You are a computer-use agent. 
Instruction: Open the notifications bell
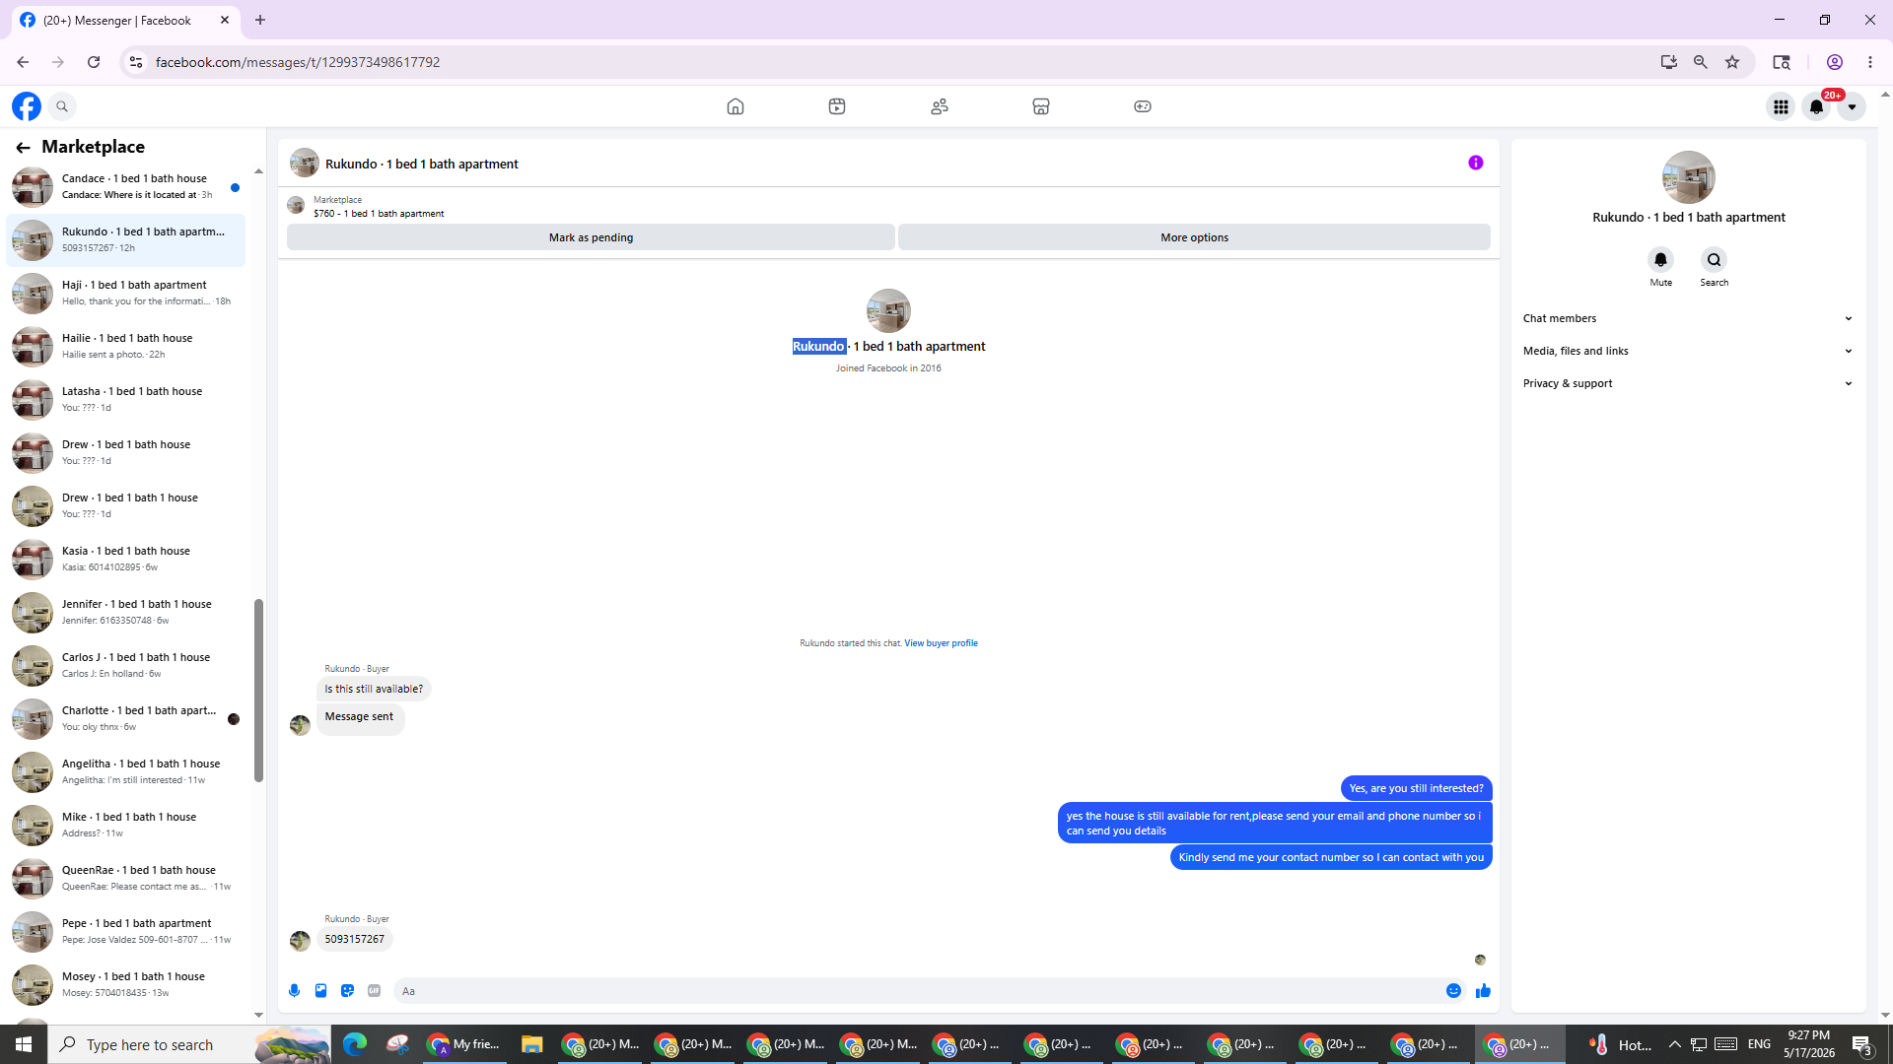[1816, 106]
